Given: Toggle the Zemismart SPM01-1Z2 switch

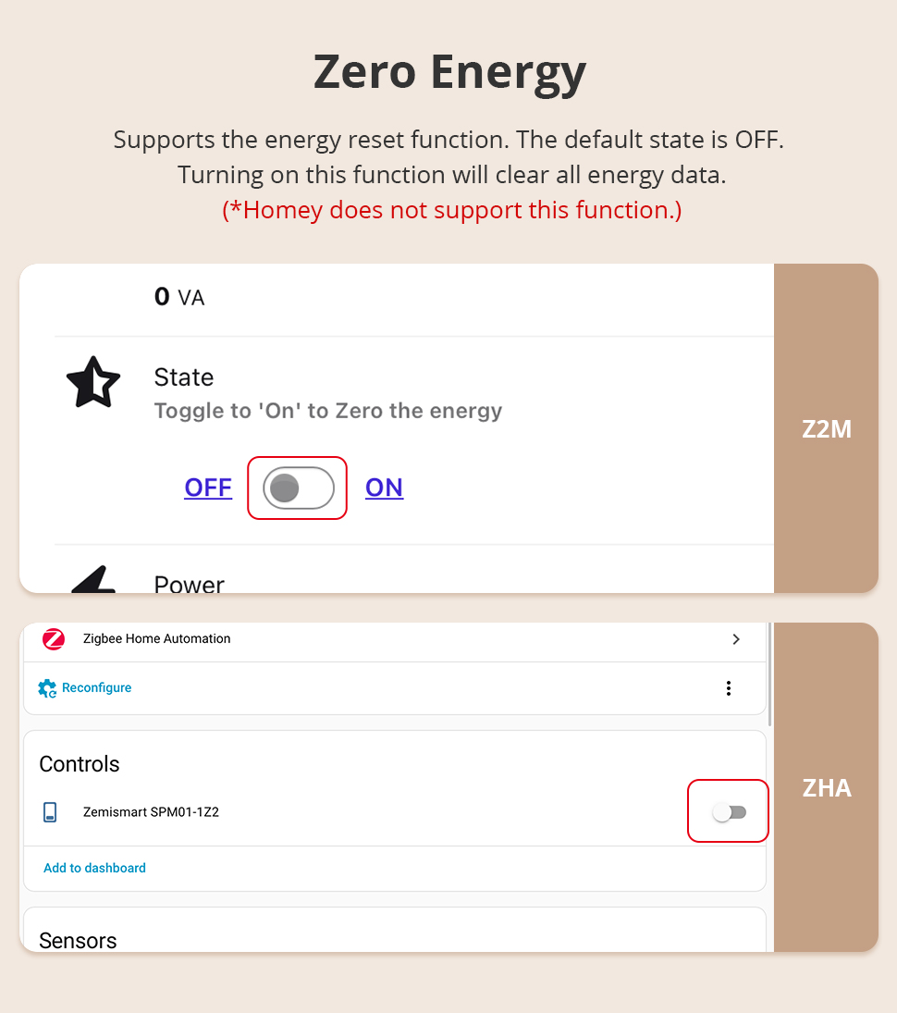Looking at the screenshot, I should (729, 812).
